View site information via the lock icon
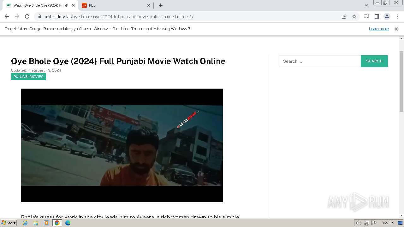The width and height of the screenshot is (404, 227). [39, 16]
